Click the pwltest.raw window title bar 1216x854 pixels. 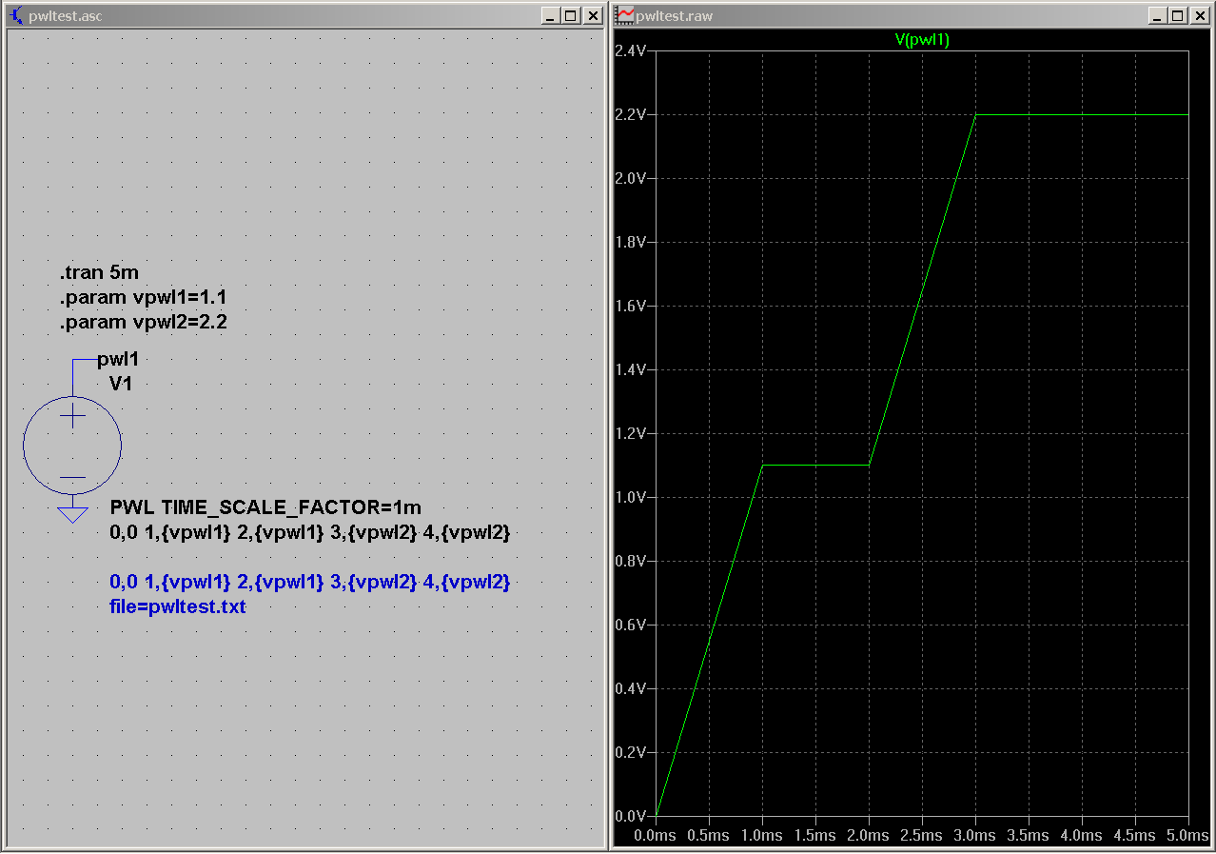pyautogui.click(x=912, y=15)
